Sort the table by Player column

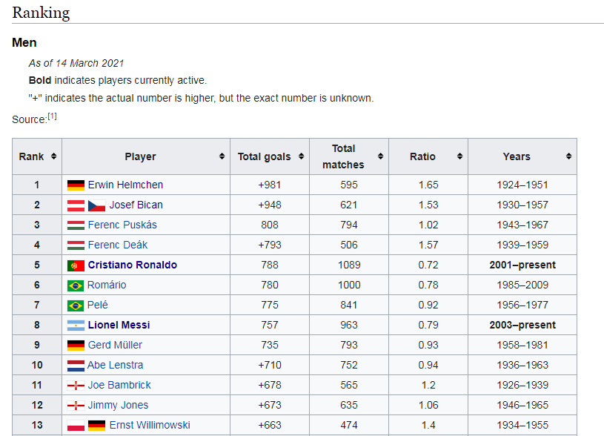coord(222,157)
